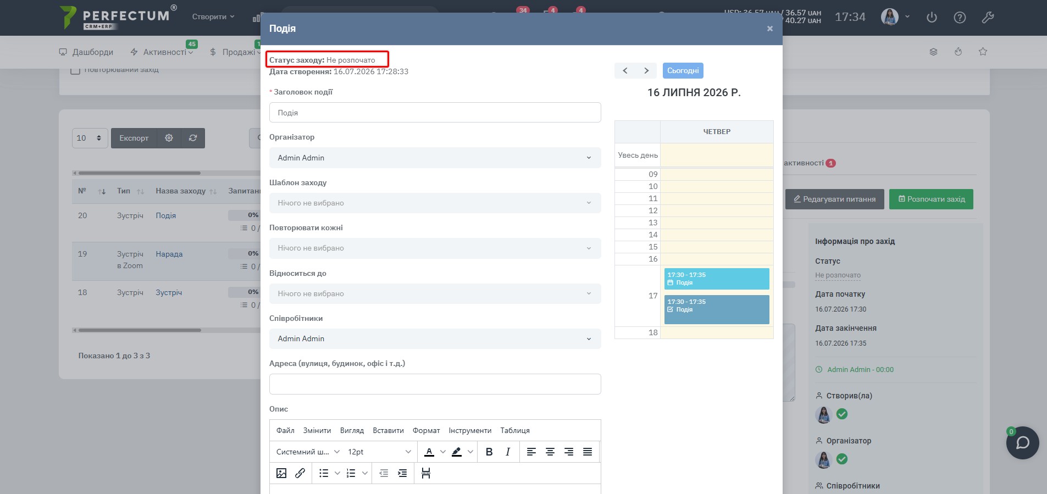Screen dimensions: 1047x494
Task: Click the Сьогодні button
Action: coord(683,71)
